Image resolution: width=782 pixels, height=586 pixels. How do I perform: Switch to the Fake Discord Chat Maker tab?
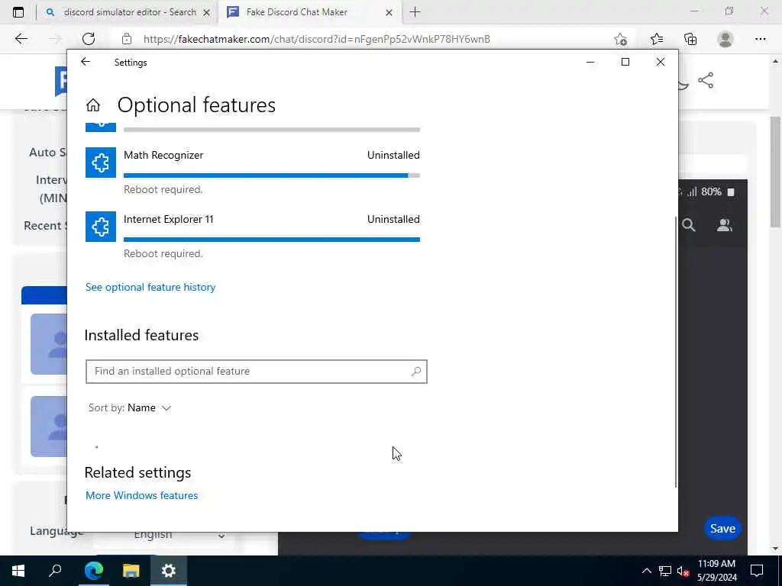pyautogui.click(x=309, y=12)
